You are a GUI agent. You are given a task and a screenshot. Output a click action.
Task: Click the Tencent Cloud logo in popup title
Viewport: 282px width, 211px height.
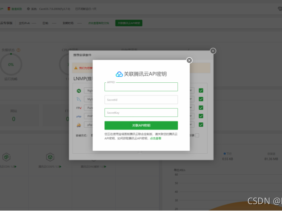click(119, 74)
